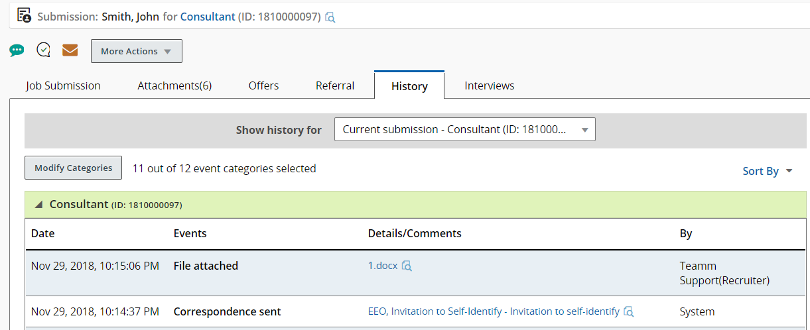Collapse the Consultant section triangle
The image size is (810, 330).
click(x=38, y=205)
